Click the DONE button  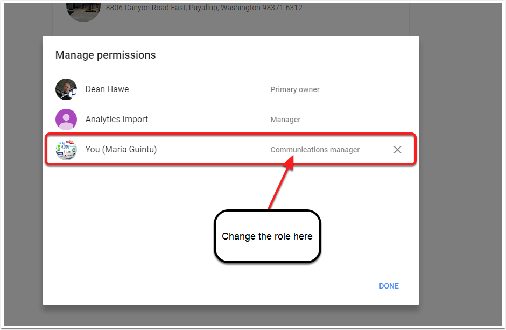pyautogui.click(x=389, y=286)
